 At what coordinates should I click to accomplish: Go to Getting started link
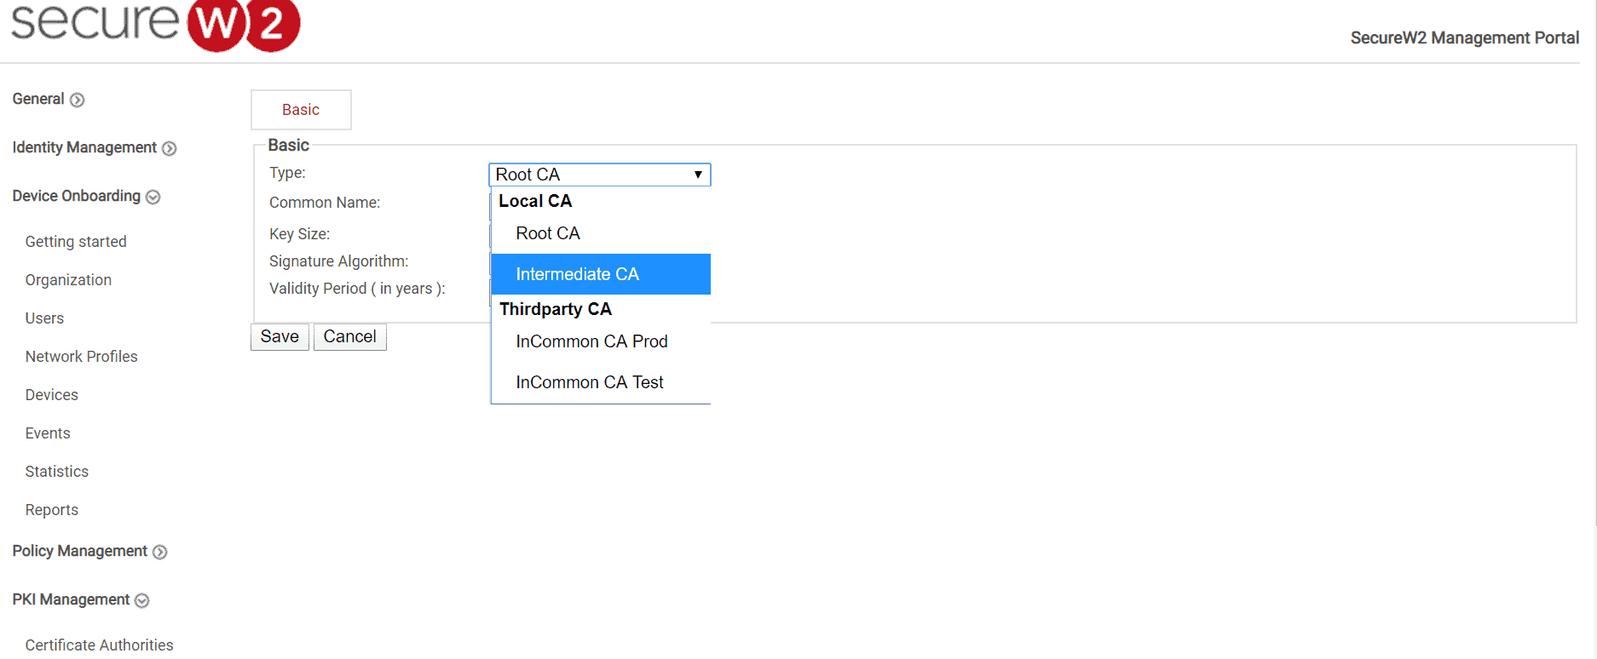[76, 242]
